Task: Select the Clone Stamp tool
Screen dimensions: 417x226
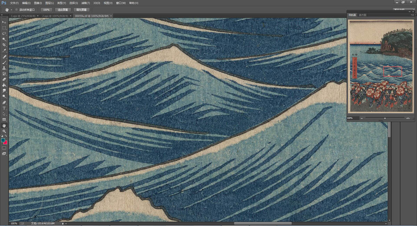Action: point(4,68)
